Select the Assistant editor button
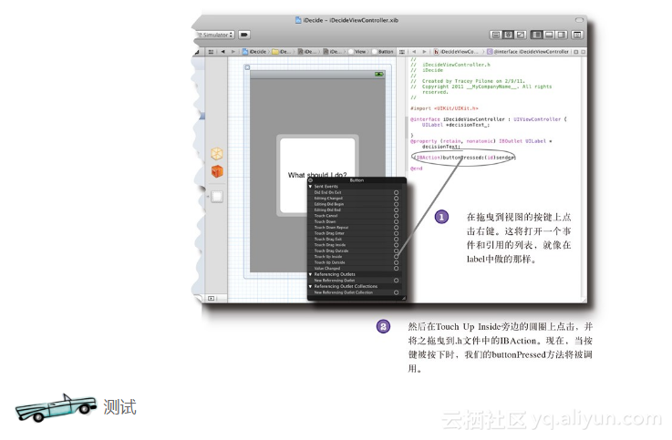Viewport: 672px width, 440px height. click(x=508, y=35)
